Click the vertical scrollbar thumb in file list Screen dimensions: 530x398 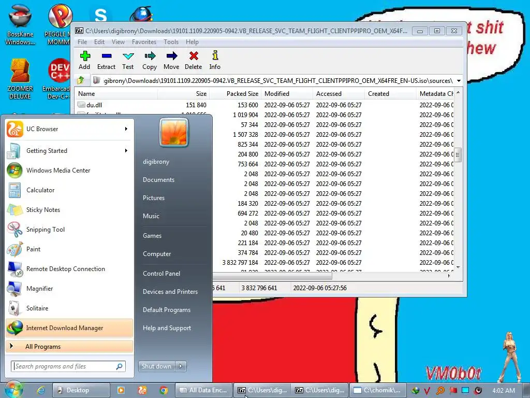click(x=458, y=155)
